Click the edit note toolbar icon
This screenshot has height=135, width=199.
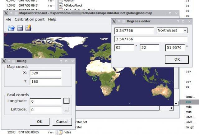point(28,28)
